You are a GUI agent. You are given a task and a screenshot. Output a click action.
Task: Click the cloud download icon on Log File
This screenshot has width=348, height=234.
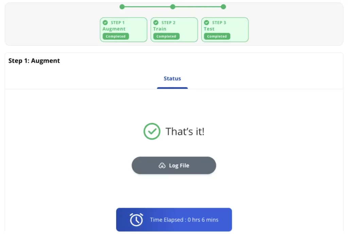[x=162, y=166]
